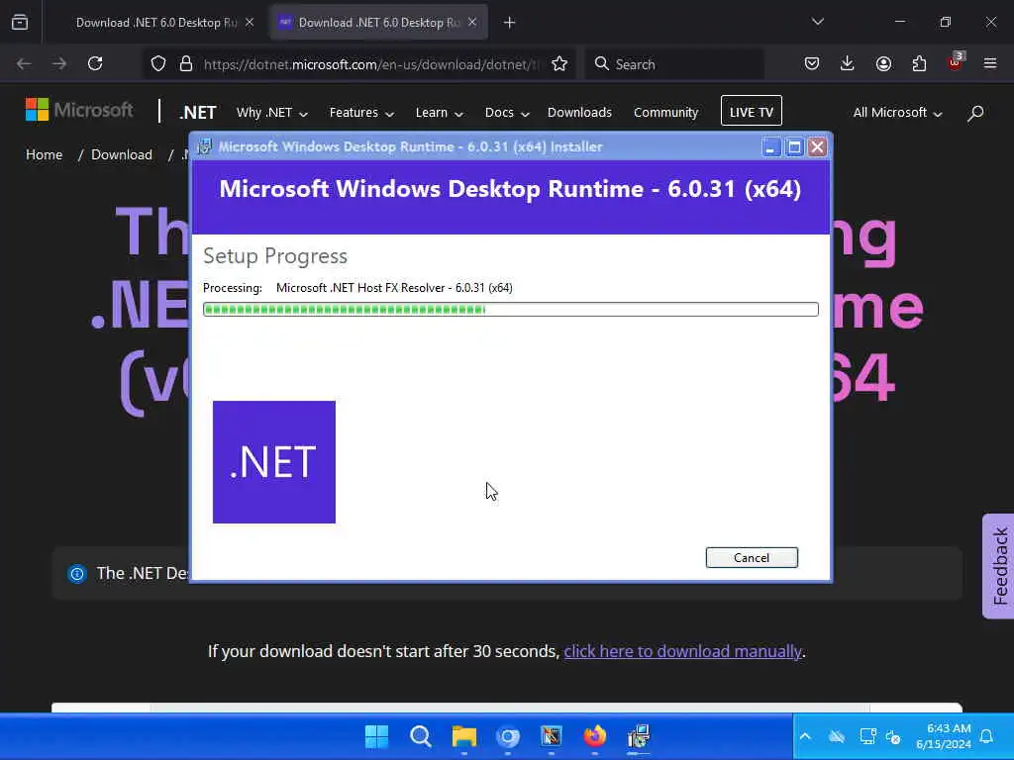Go to .NET home link

pos(197,113)
